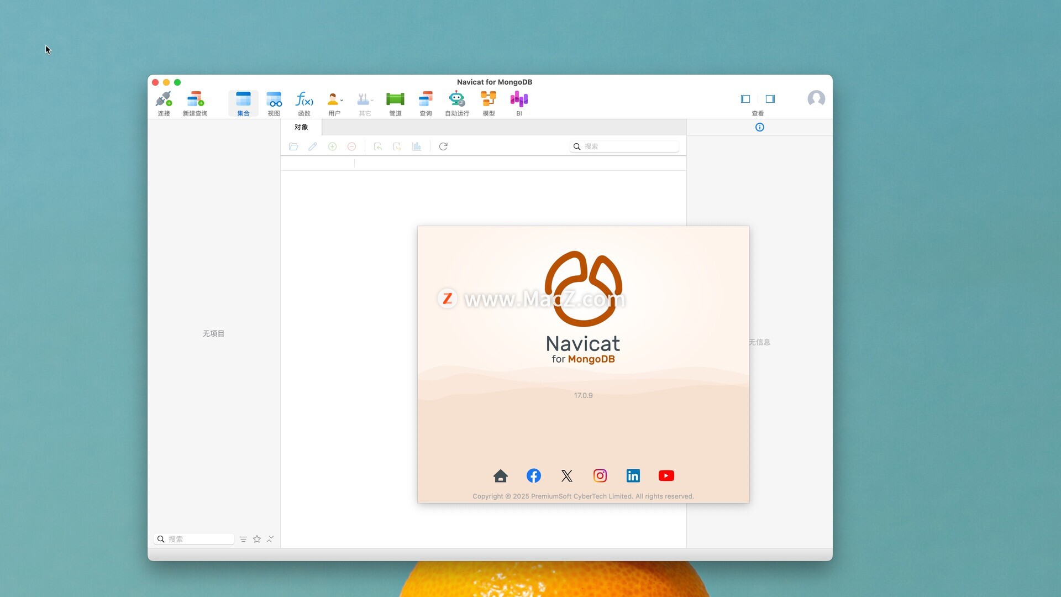The height and width of the screenshot is (597, 1061).
Task: Click the delete collection minus icon
Action: click(351, 146)
